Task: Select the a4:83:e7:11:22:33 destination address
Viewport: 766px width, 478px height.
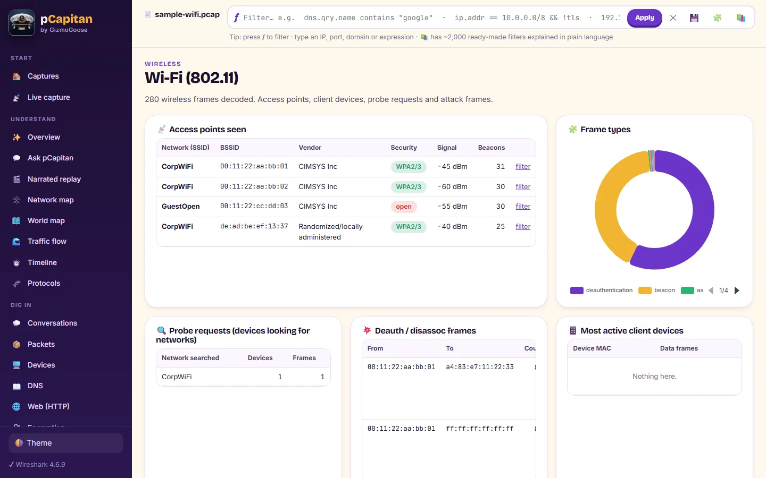Action: tap(480, 367)
